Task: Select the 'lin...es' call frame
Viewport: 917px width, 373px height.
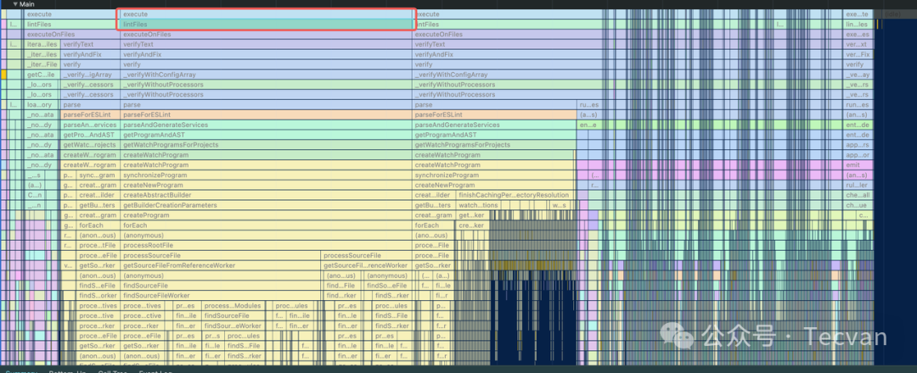Action: tap(858, 25)
